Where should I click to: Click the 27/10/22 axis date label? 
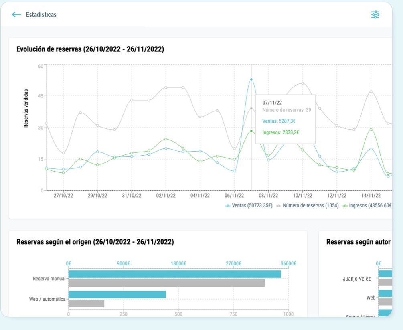coord(63,196)
